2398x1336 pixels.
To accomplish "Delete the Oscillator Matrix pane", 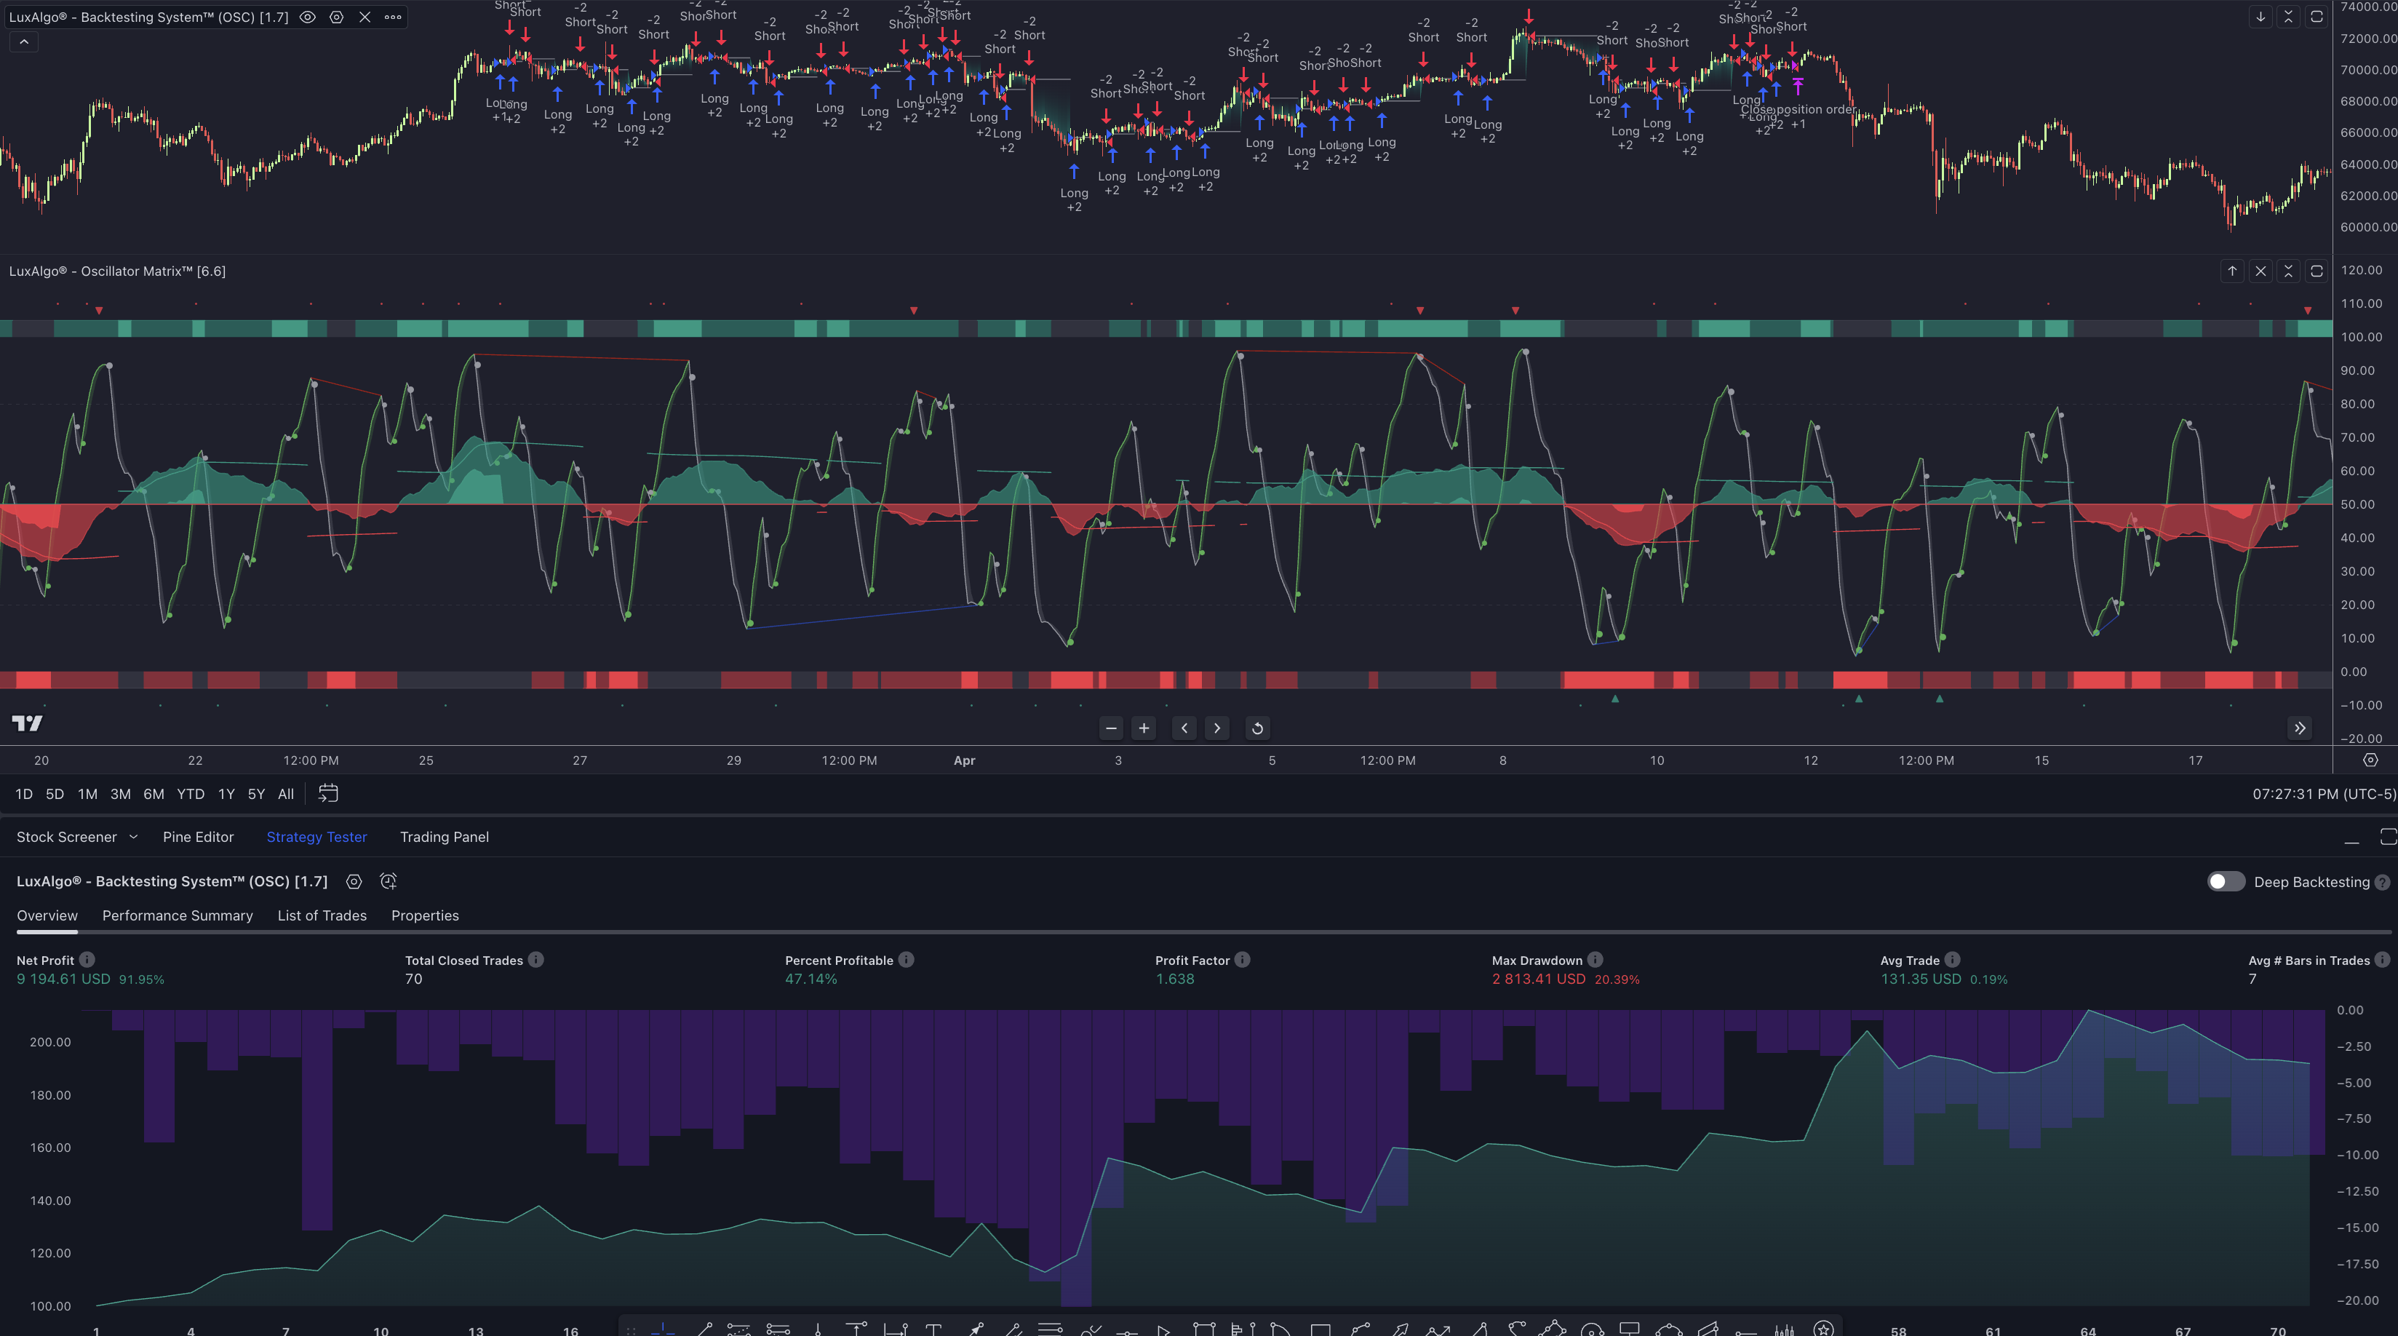I will tap(2260, 271).
